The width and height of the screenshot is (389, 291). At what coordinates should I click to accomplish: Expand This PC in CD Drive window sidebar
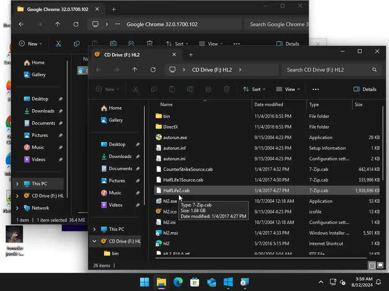click(x=95, y=229)
